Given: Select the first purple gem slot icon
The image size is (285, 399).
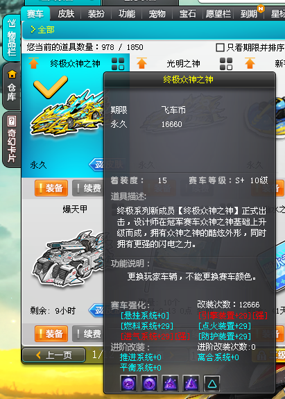Looking at the screenshot, I should (x=128, y=383).
